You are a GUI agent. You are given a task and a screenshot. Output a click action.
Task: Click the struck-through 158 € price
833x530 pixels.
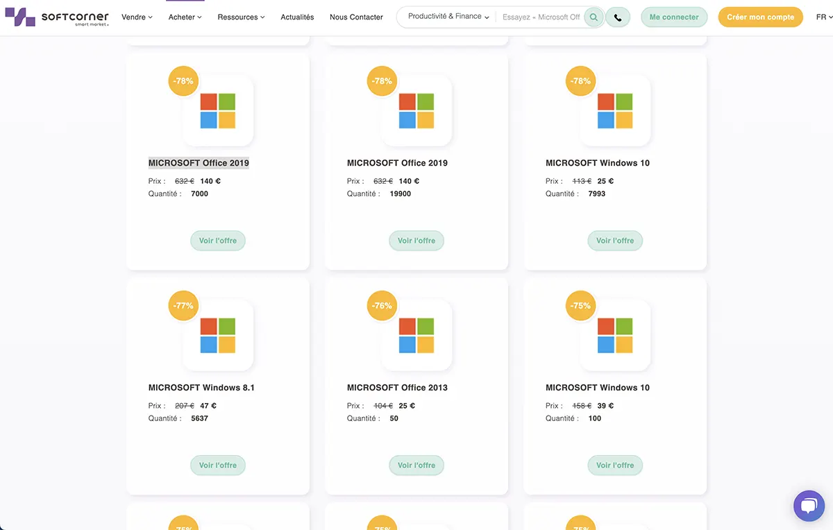coord(582,406)
